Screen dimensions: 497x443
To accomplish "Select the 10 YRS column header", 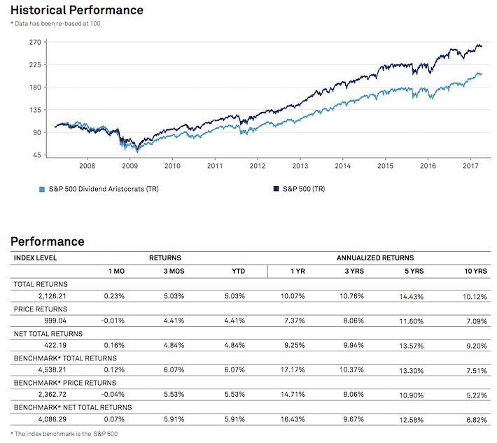I will pos(475,271).
